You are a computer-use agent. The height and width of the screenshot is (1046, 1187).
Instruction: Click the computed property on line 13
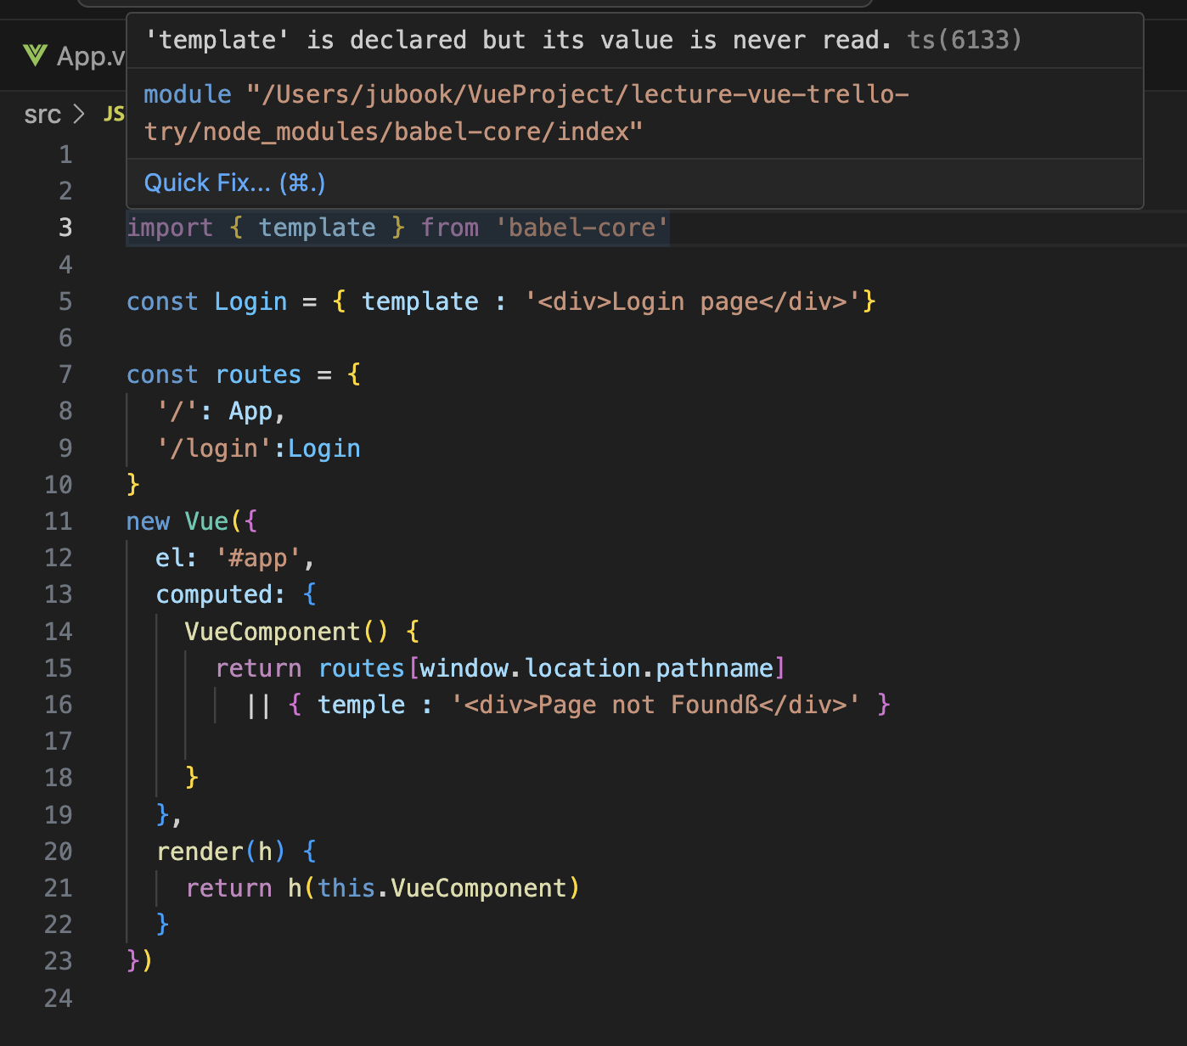point(216,594)
